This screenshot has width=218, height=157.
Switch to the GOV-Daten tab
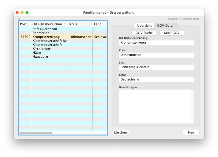[x=166, y=26]
